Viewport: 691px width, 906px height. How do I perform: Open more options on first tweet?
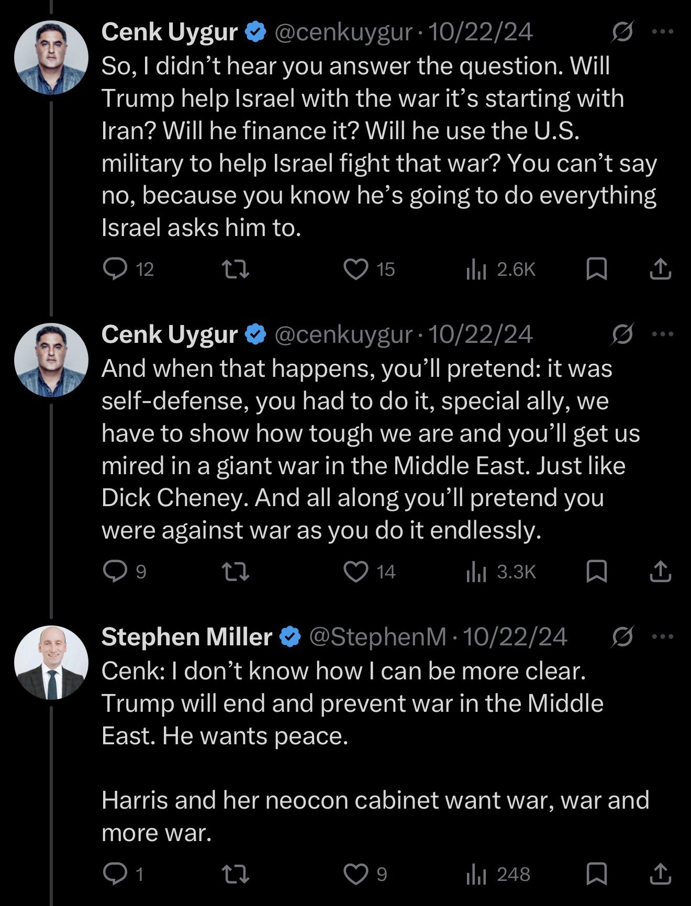(x=663, y=32)
